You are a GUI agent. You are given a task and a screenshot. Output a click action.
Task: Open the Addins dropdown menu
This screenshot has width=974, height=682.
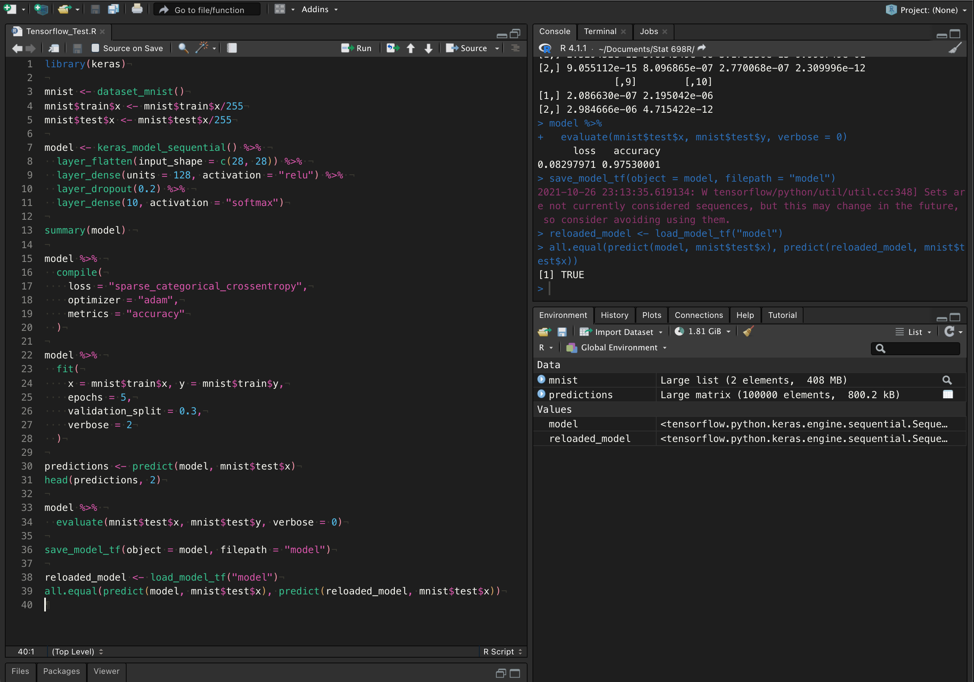pos(319,9)
